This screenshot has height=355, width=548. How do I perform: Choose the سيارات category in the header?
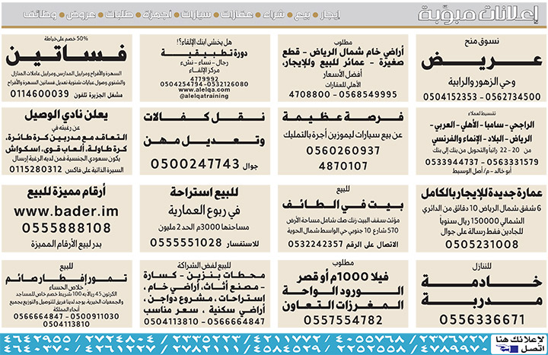tap(196, 14)
